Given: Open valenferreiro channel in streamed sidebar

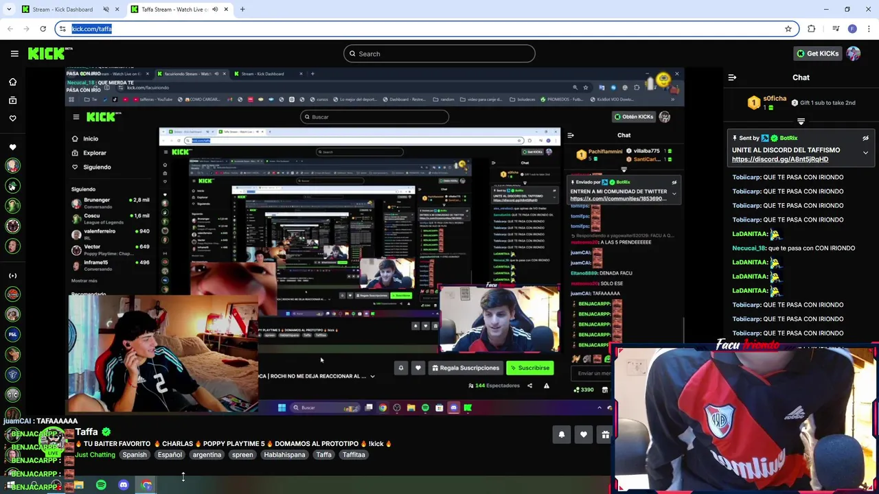Looking at the screenshot, I should 111,235.
